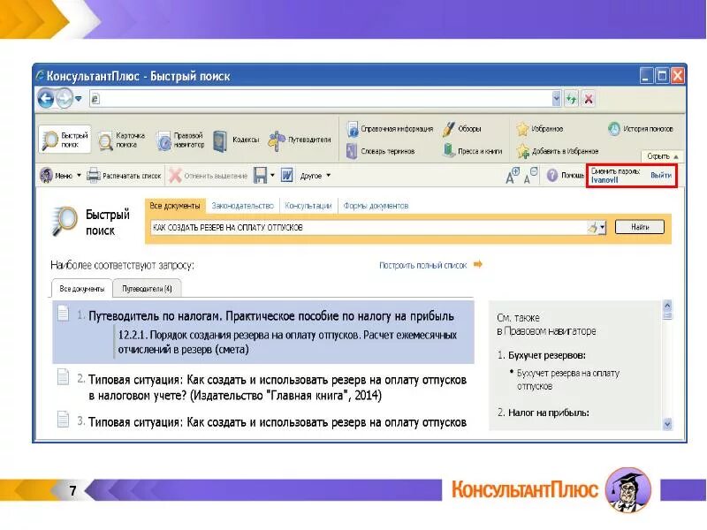Open section 12.2.1 Порядок создания резерва
This screenshot has width=707, height=530.
(x=287, y=342)
